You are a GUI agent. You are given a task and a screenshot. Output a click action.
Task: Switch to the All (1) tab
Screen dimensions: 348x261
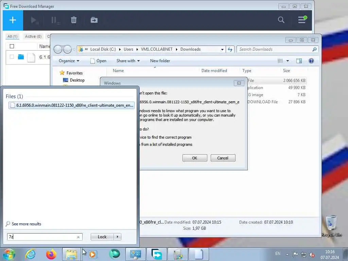(x=13, y=36)
